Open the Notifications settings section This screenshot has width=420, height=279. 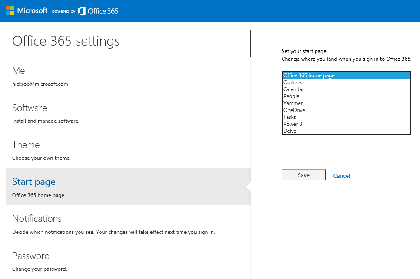tap(37, 218)
